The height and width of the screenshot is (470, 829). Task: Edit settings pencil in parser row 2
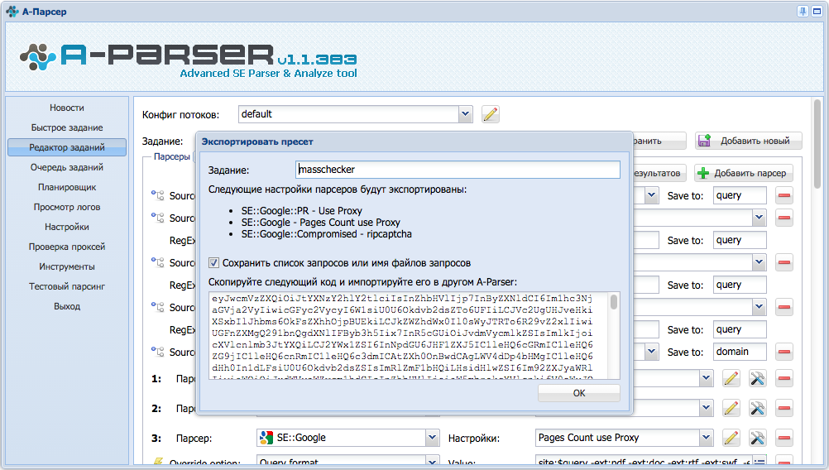(731, 408)
